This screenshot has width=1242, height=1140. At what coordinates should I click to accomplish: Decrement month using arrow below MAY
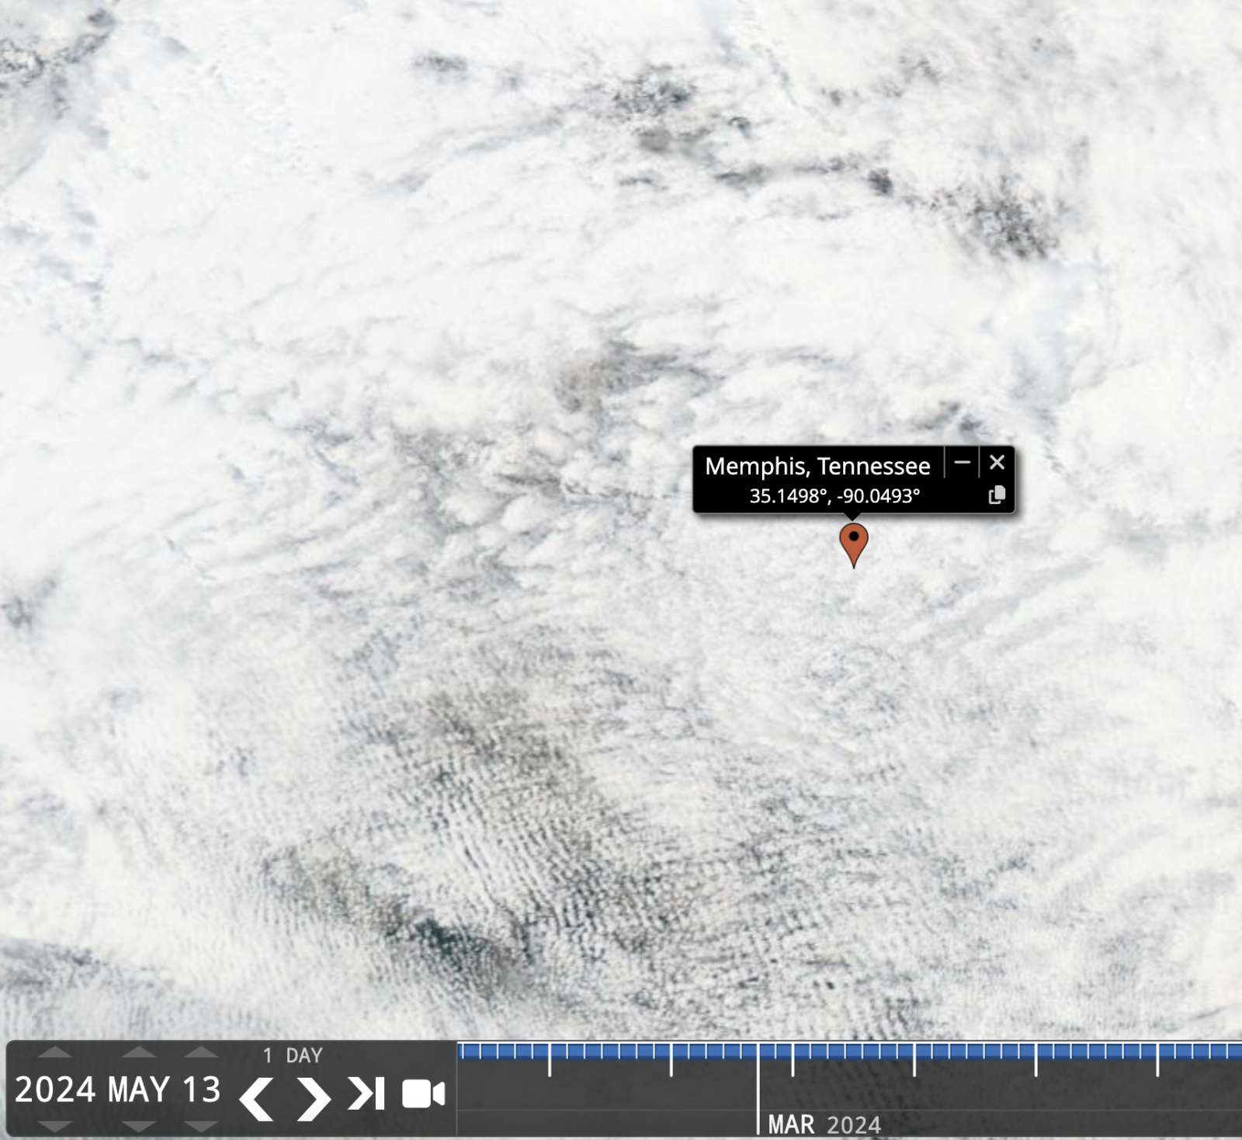139,1125
